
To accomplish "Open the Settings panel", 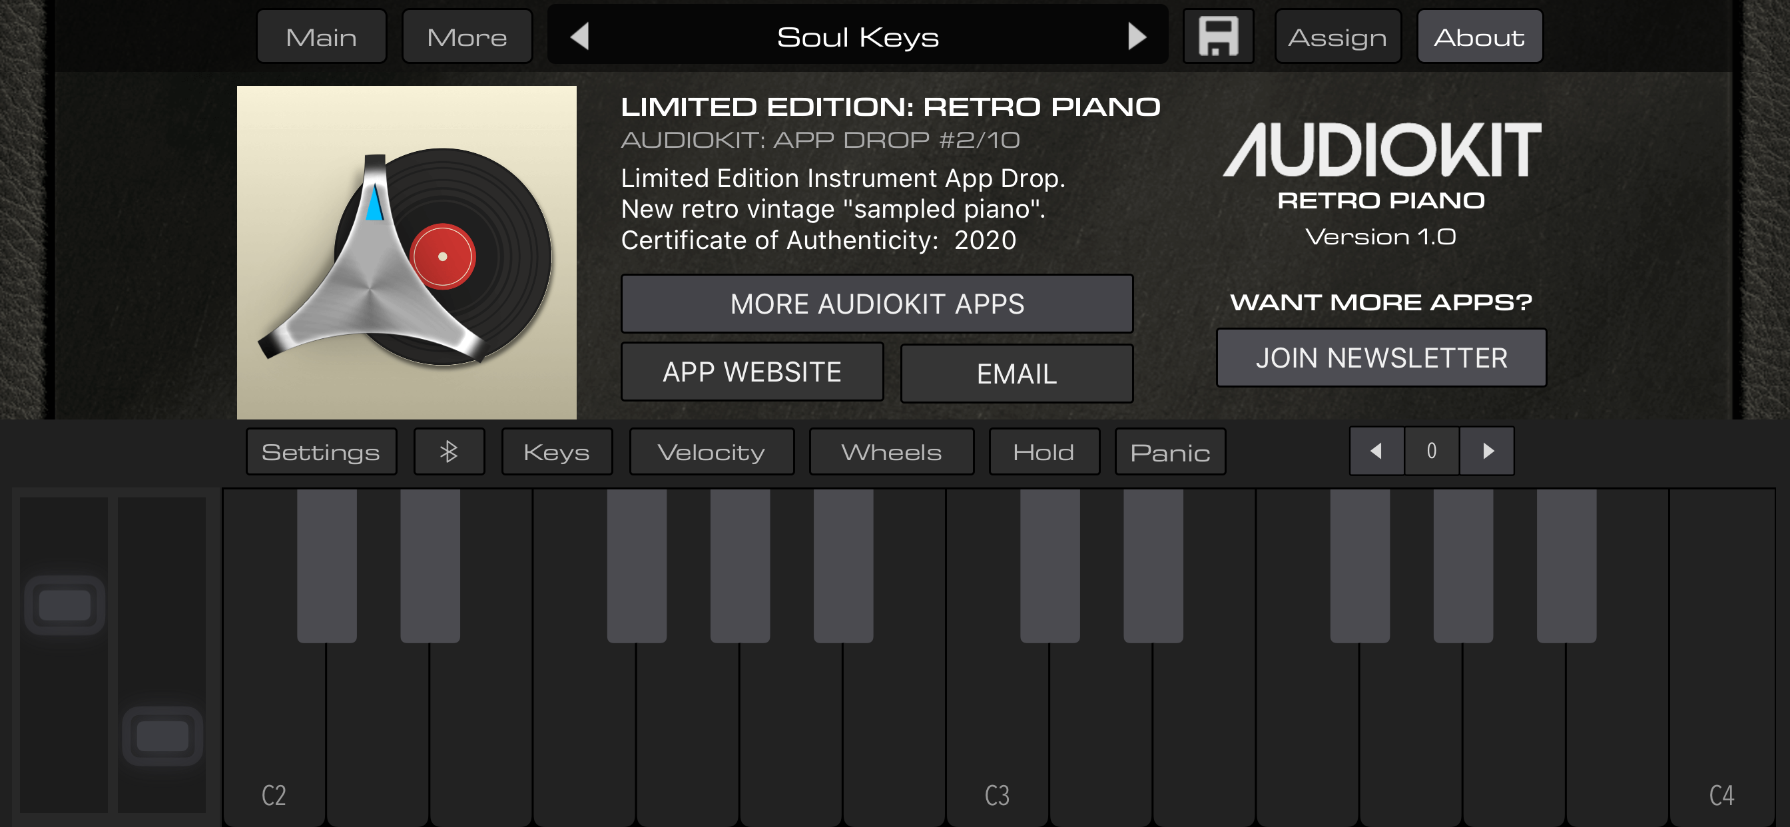I will click(321, 452).
